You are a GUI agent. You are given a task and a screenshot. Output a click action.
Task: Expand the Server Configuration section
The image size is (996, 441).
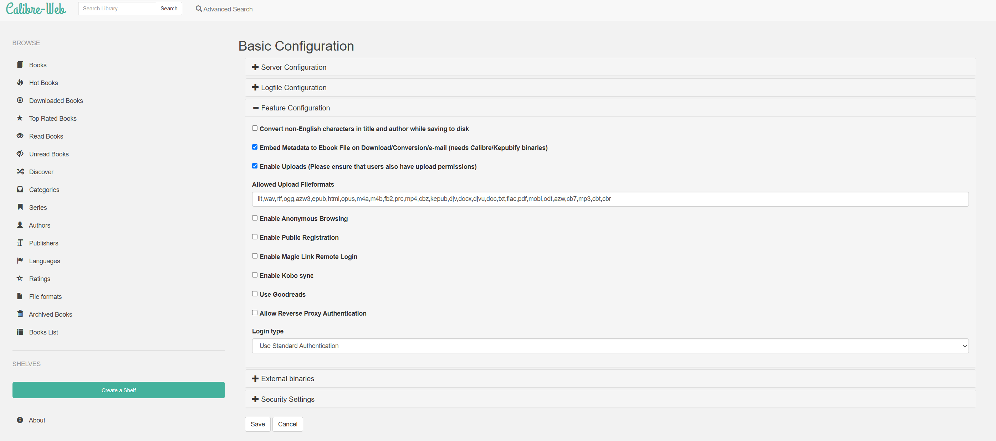click(x=293, y=67)
